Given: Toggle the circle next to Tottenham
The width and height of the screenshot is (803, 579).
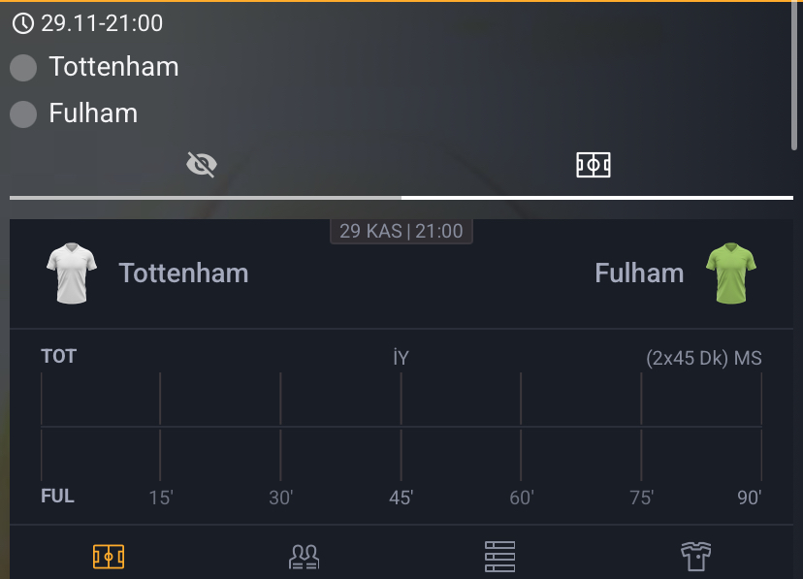Looking at the screenshot, I should 22,67.
